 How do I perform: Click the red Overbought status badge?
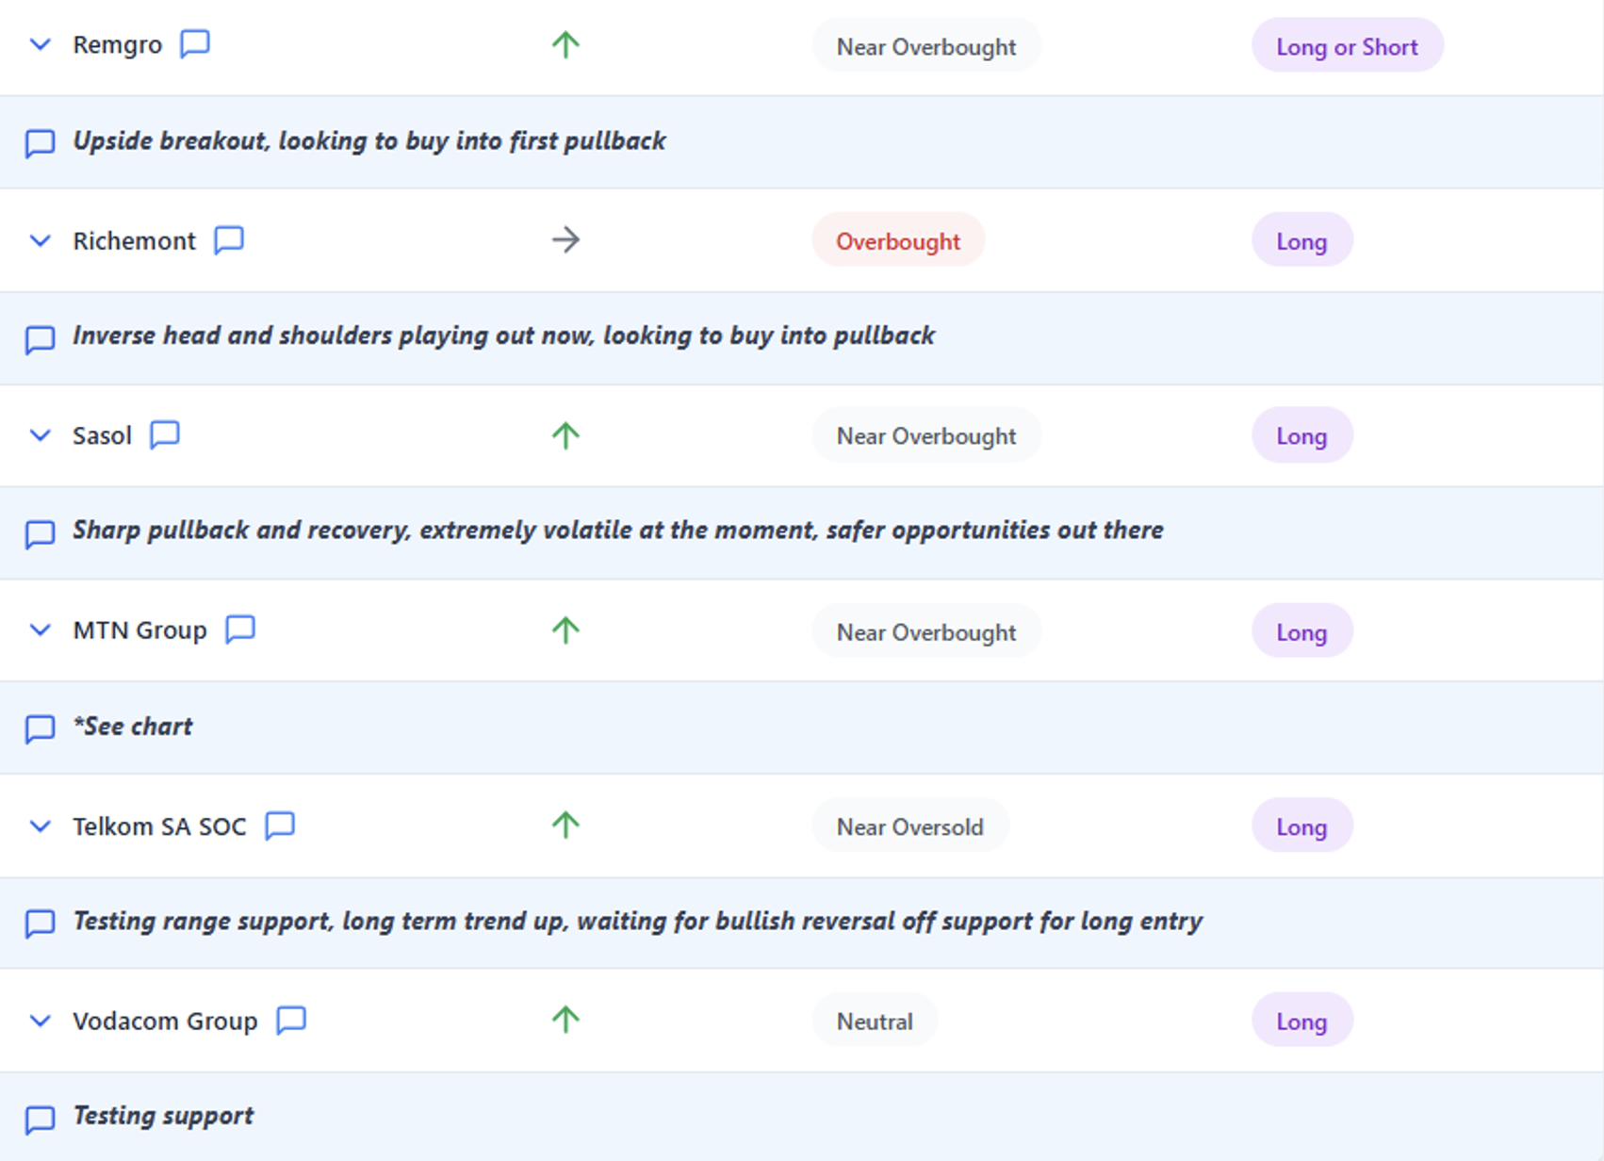click(x=897, y=241)
